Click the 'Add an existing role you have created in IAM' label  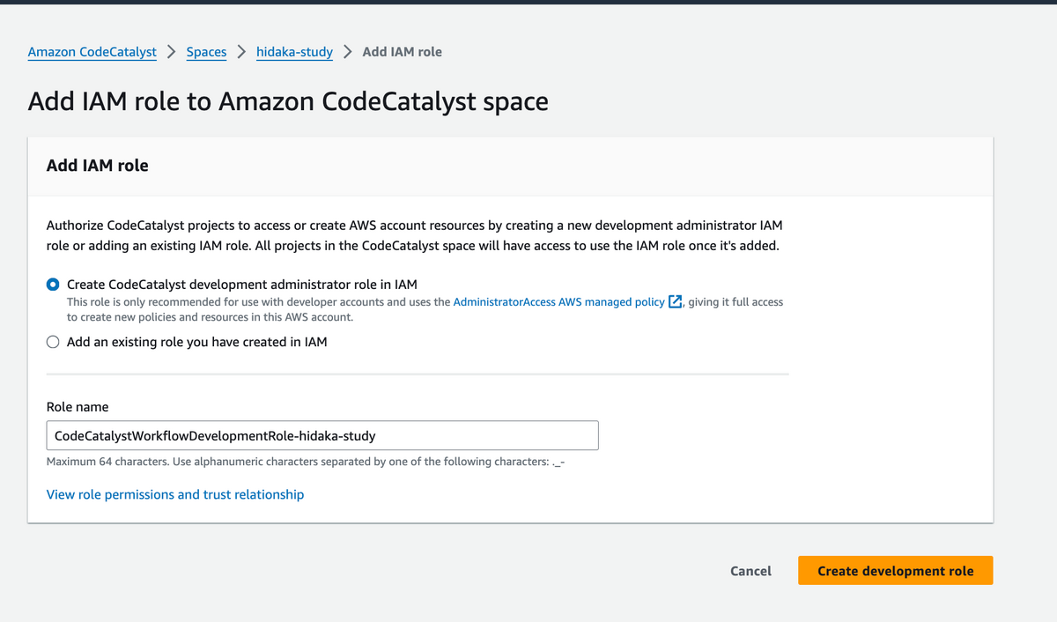point(197,342)
